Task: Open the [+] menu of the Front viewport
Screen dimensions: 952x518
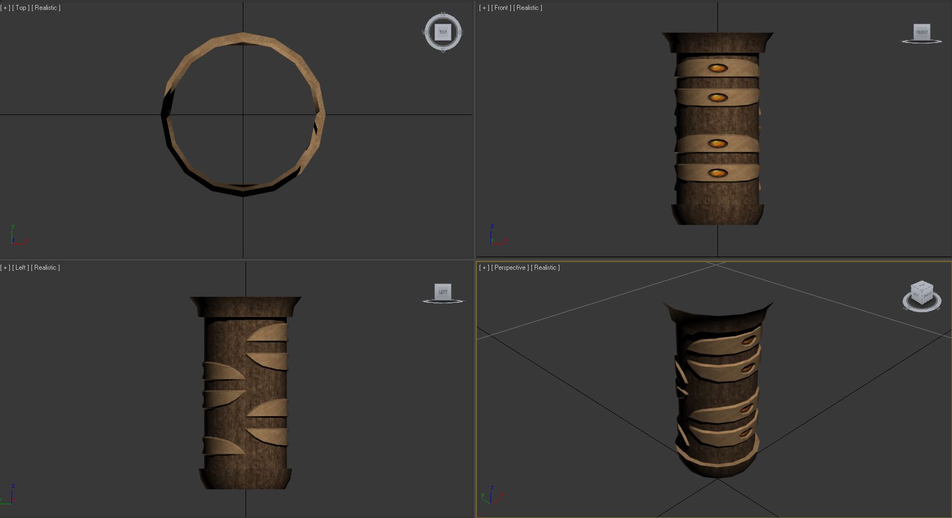Action: point(484,8)
